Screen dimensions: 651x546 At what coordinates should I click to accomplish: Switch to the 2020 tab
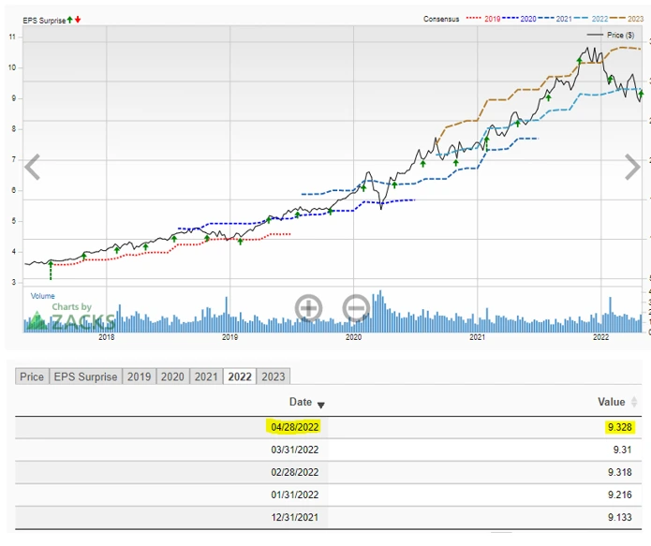(172, 376)
